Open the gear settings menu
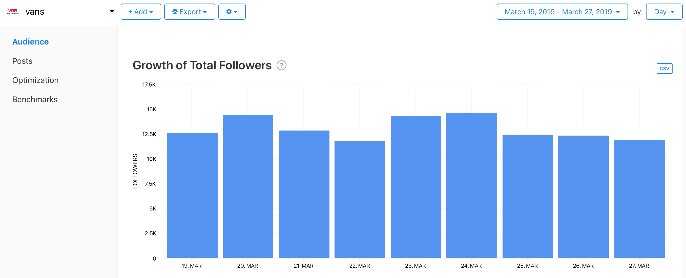The image size is (686, 278). pyautogui.click(x=232, y=12)
